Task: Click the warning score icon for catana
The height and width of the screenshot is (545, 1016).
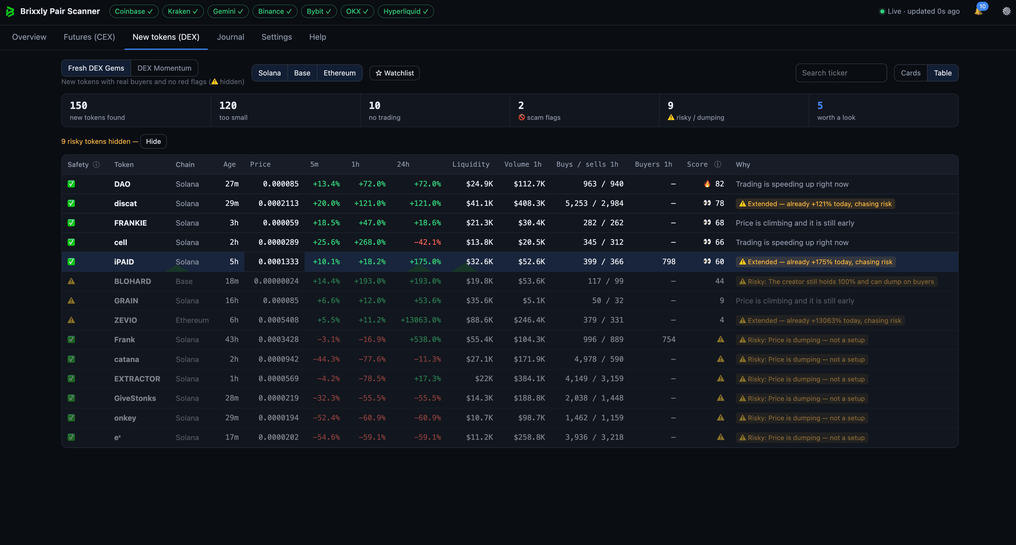Action: (721, 359)
